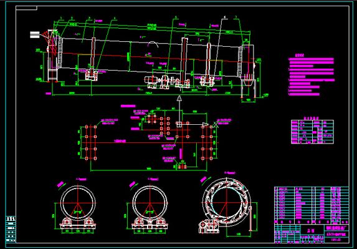Click the gear reducer beside the motor

click(165, 82)
